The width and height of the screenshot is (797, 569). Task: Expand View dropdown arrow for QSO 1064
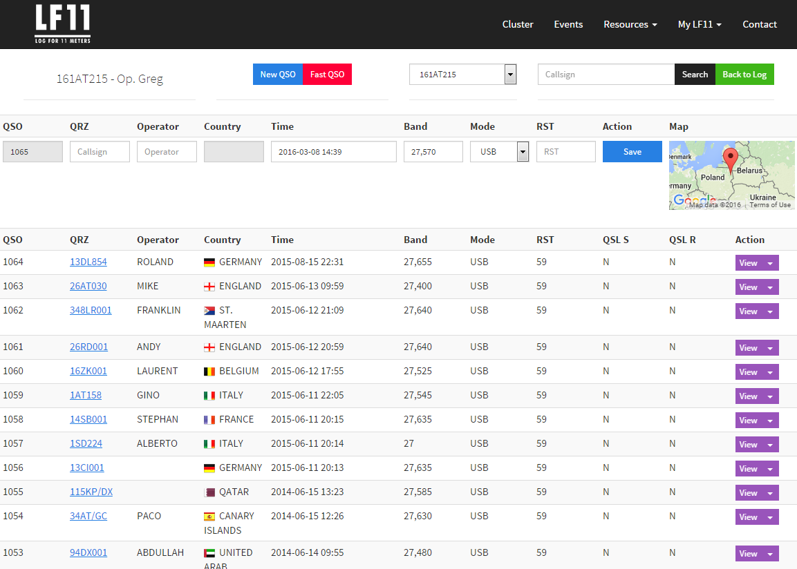pyautogui.click(x=770, y=263)
